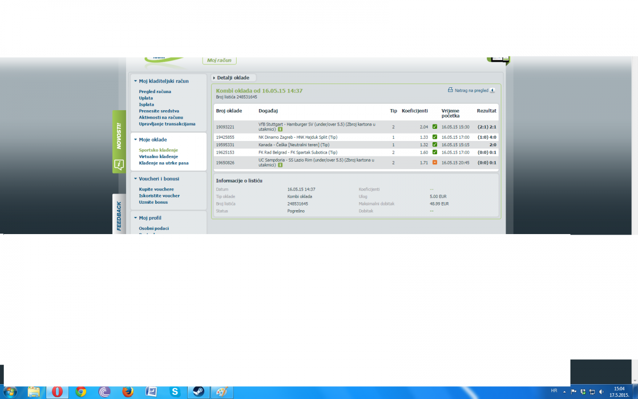This screenshot has width=638, height=399.
Task: Open info icon on UC Sampdoria bet row
Action: (x=280, y=165)
